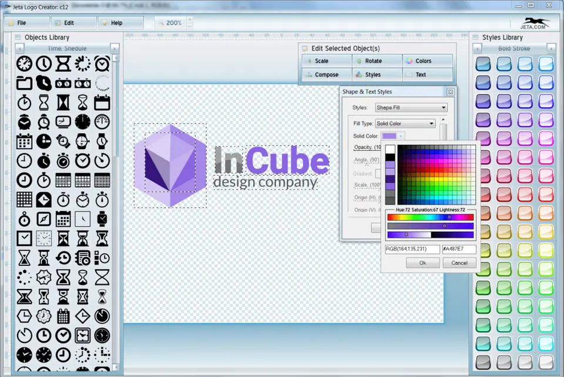Go to previous Styles Library category
Image resolution: width=564 pixels, height=377 pixels.
pyautogui.click(x=477, y=48)
